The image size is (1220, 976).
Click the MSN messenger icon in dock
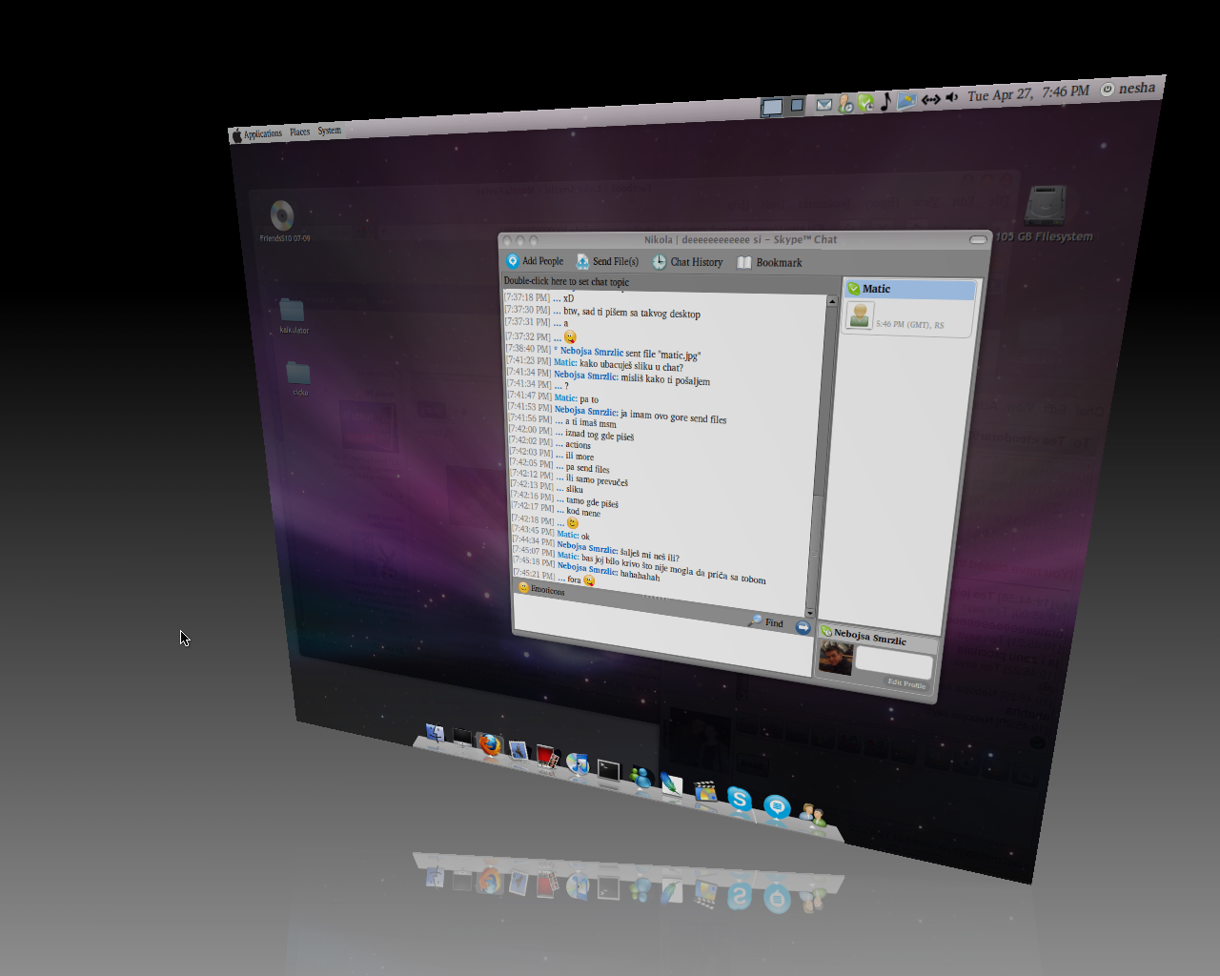click(641, 779)
